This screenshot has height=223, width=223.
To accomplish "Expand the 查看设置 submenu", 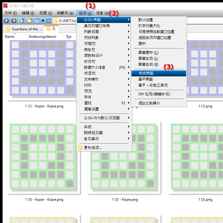I will point(103,109).
